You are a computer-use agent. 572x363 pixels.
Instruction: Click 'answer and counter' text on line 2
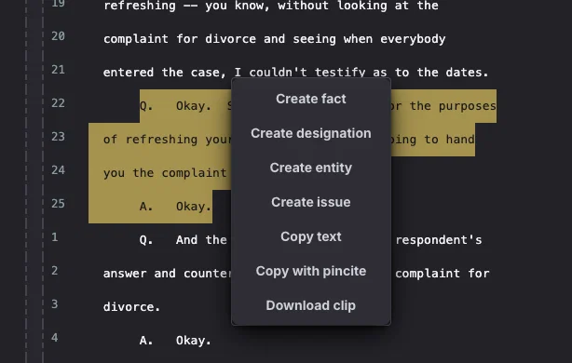pos(167,274)
